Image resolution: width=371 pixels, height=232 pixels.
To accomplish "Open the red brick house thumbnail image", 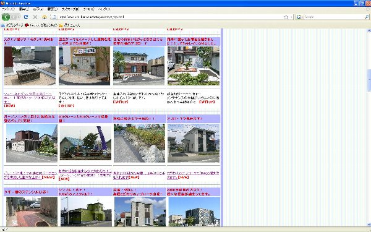I will [x=139, y=66].
